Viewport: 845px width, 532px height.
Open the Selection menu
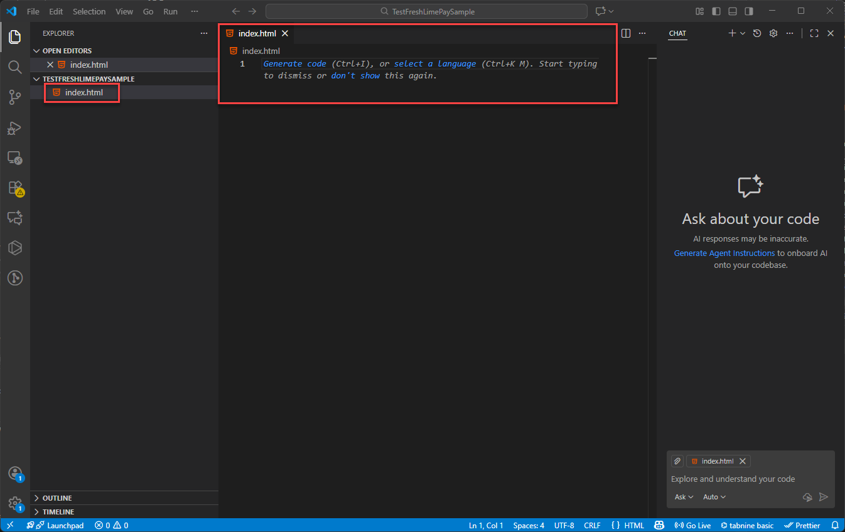(x=89, y=11)
